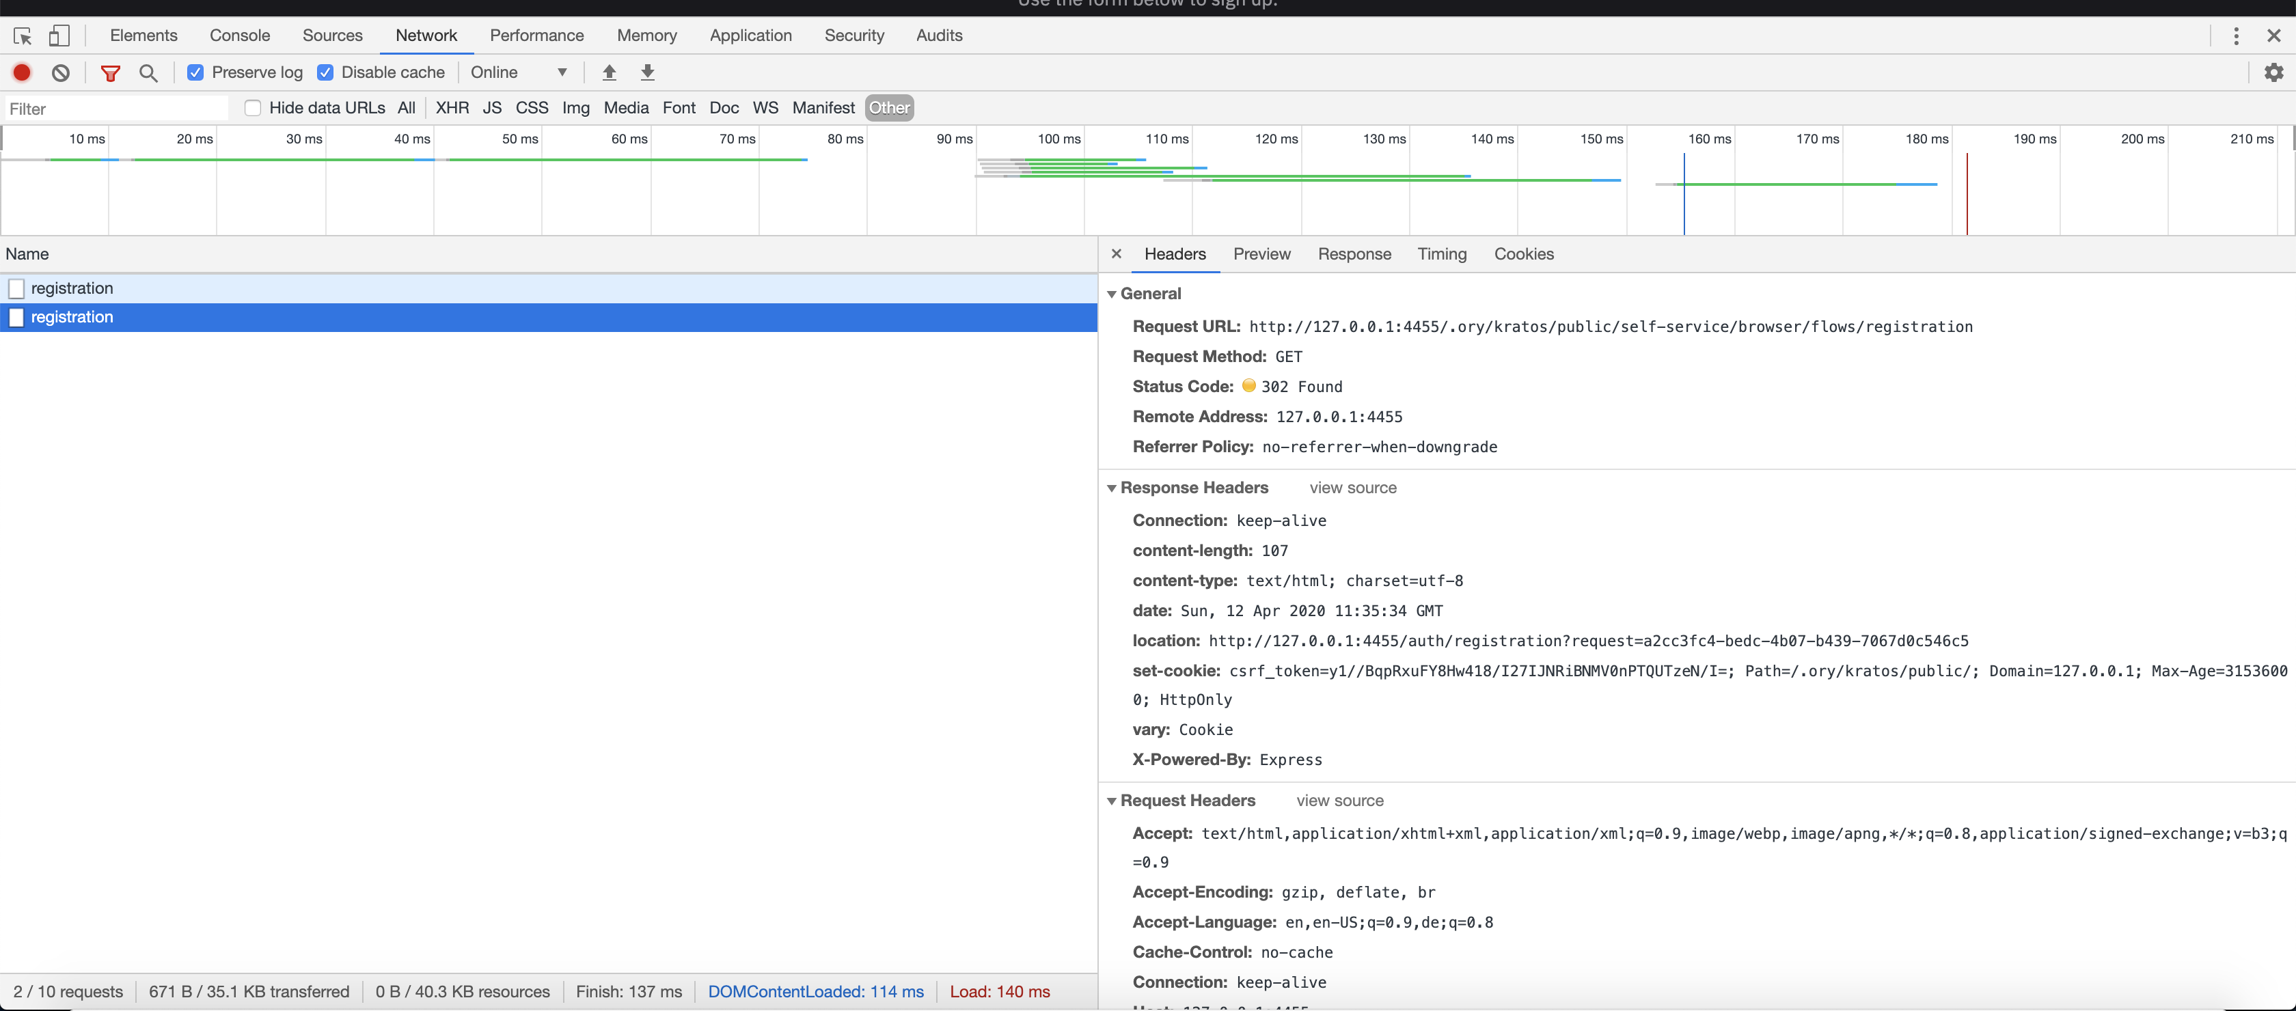Switch to the Timing tab

pos(1441,253)
